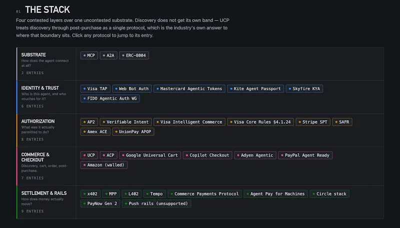Jump to the MPP entry
The height and width of the screenshot is (228, 400).
[x=111, y=194]
